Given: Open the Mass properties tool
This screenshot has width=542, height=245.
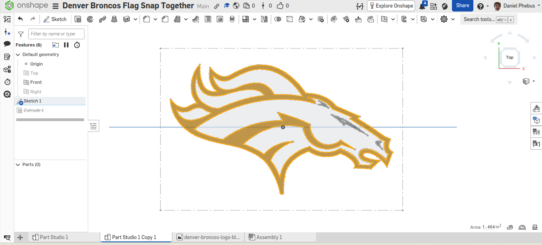Looking at the screenshot, I should tap(534, 227).
